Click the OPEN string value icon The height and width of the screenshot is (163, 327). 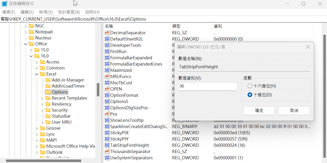(107, 89)
